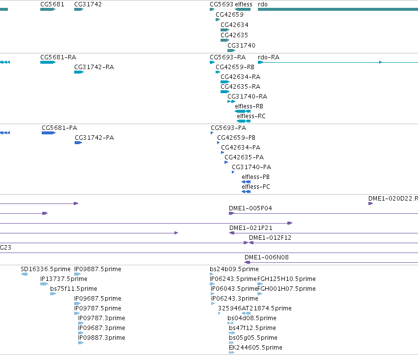Click EST IP09887.3prime
This screenshot has height=355, width=418.
click(102, 338)
